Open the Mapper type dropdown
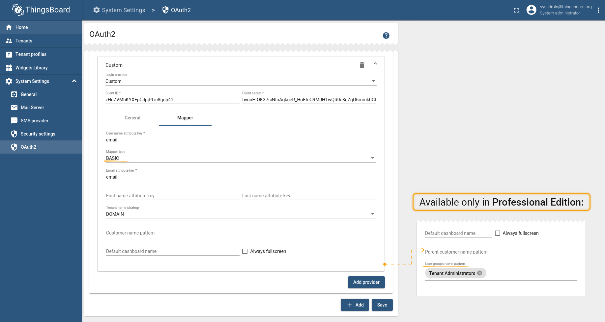Screen dimensions: 605x322 [241, 158]
